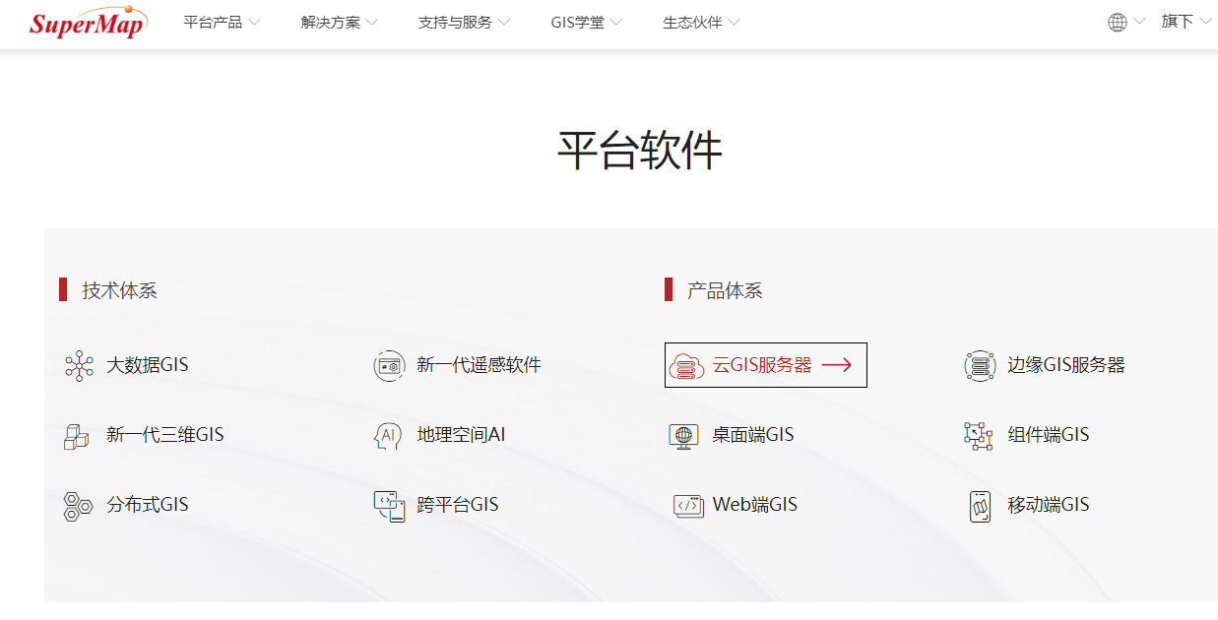Image resolution: width=1218 pixels, height=620 pixels.
Task: Click the SuperMap logo
Action: (x=88, y=23)
